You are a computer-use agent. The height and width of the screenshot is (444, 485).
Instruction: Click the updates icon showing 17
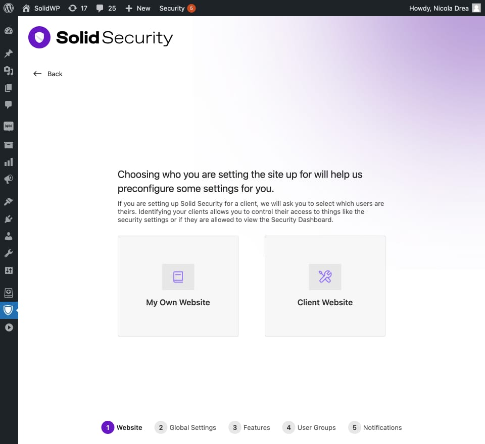pos(78,8)
